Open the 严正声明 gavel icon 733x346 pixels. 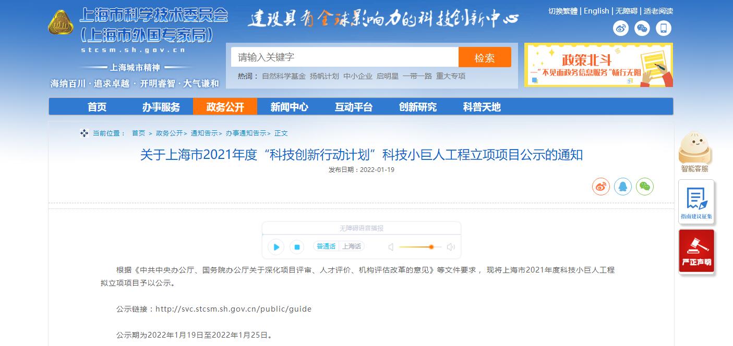(696, 251)
